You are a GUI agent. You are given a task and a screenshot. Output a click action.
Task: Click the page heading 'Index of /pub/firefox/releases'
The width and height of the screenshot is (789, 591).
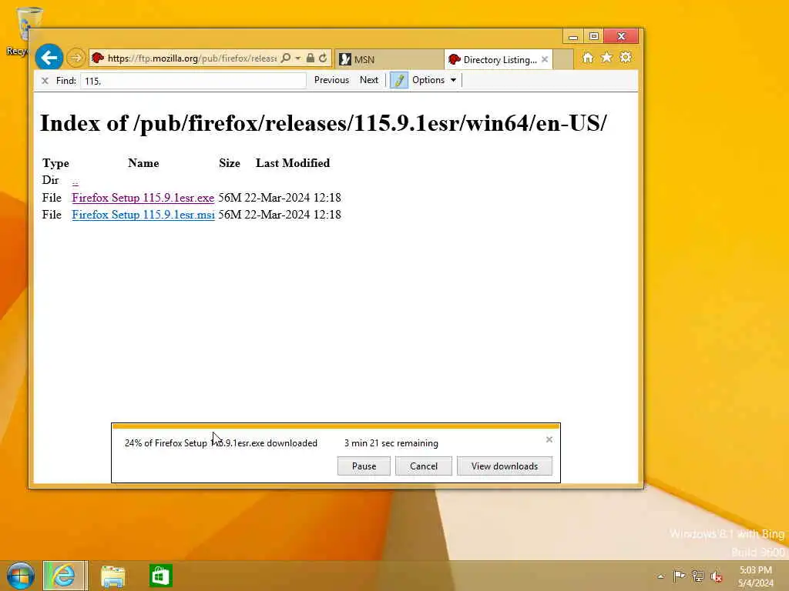[323, 123]
